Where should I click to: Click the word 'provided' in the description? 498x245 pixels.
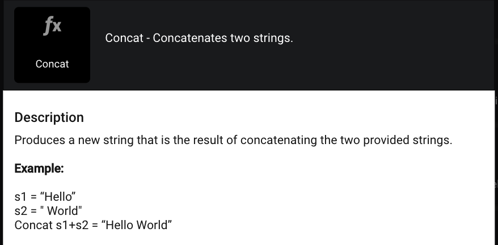coord(391,140)
